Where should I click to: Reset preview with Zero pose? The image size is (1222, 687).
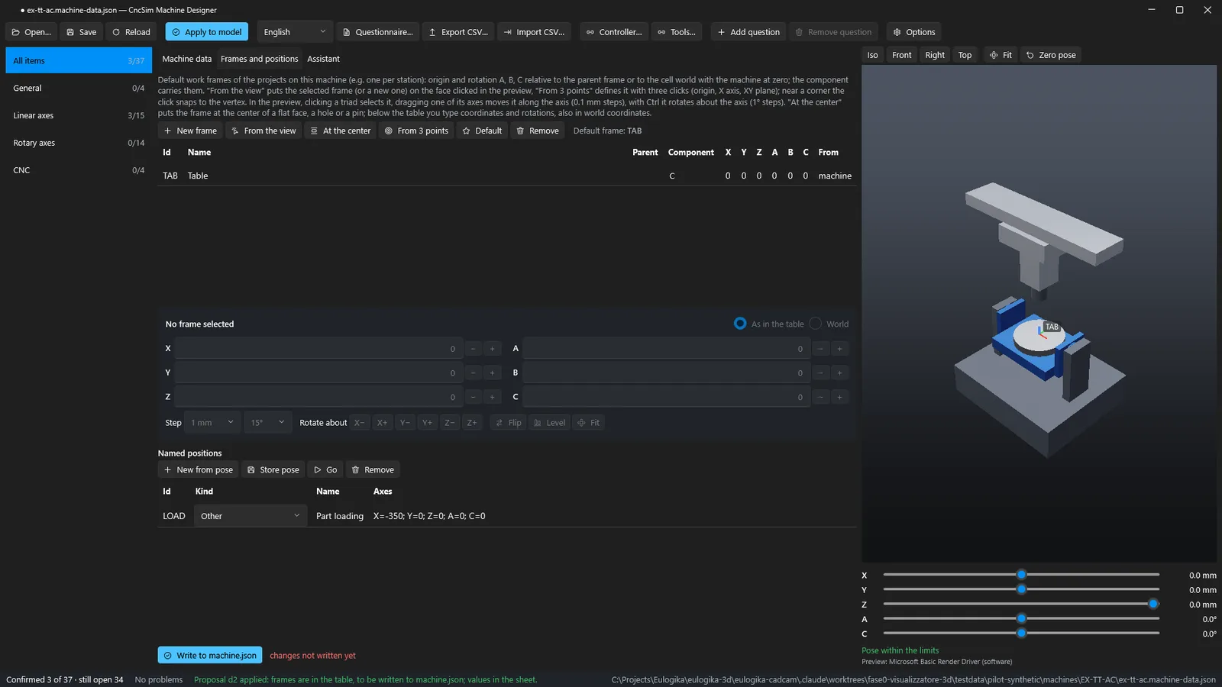coord(1051,55)
